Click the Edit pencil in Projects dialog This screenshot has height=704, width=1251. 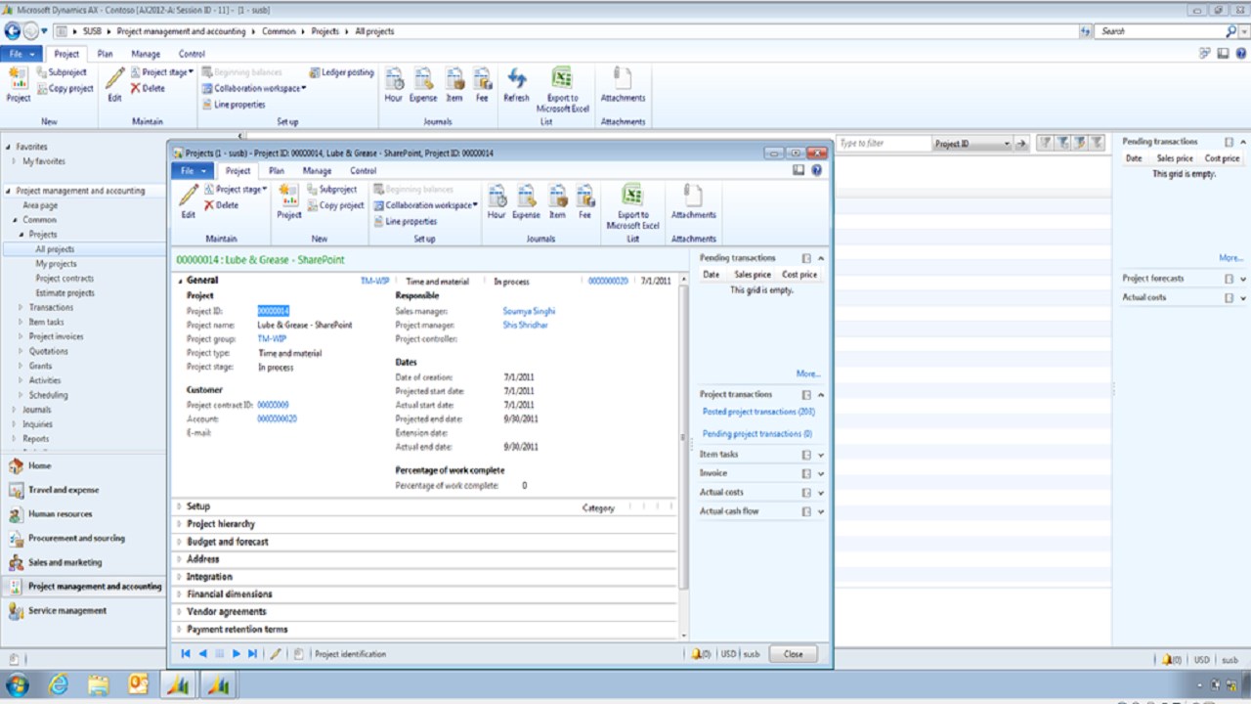[188, 200]
